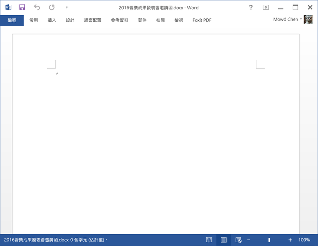Select Web Layout view icon

click(238, 240)
